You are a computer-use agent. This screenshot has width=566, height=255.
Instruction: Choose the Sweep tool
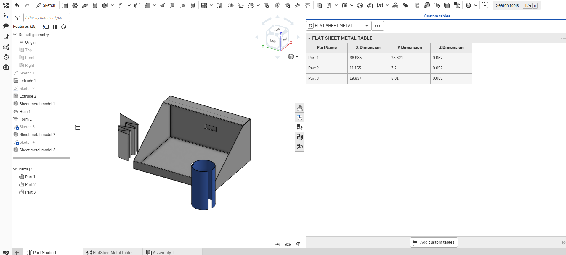(85, 5)
